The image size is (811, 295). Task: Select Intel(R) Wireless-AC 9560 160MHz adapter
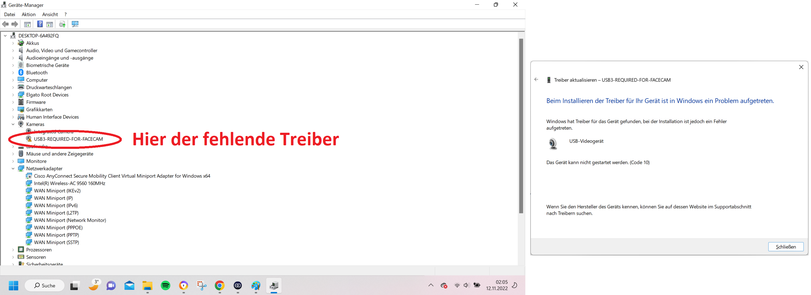tap(69, 184)
